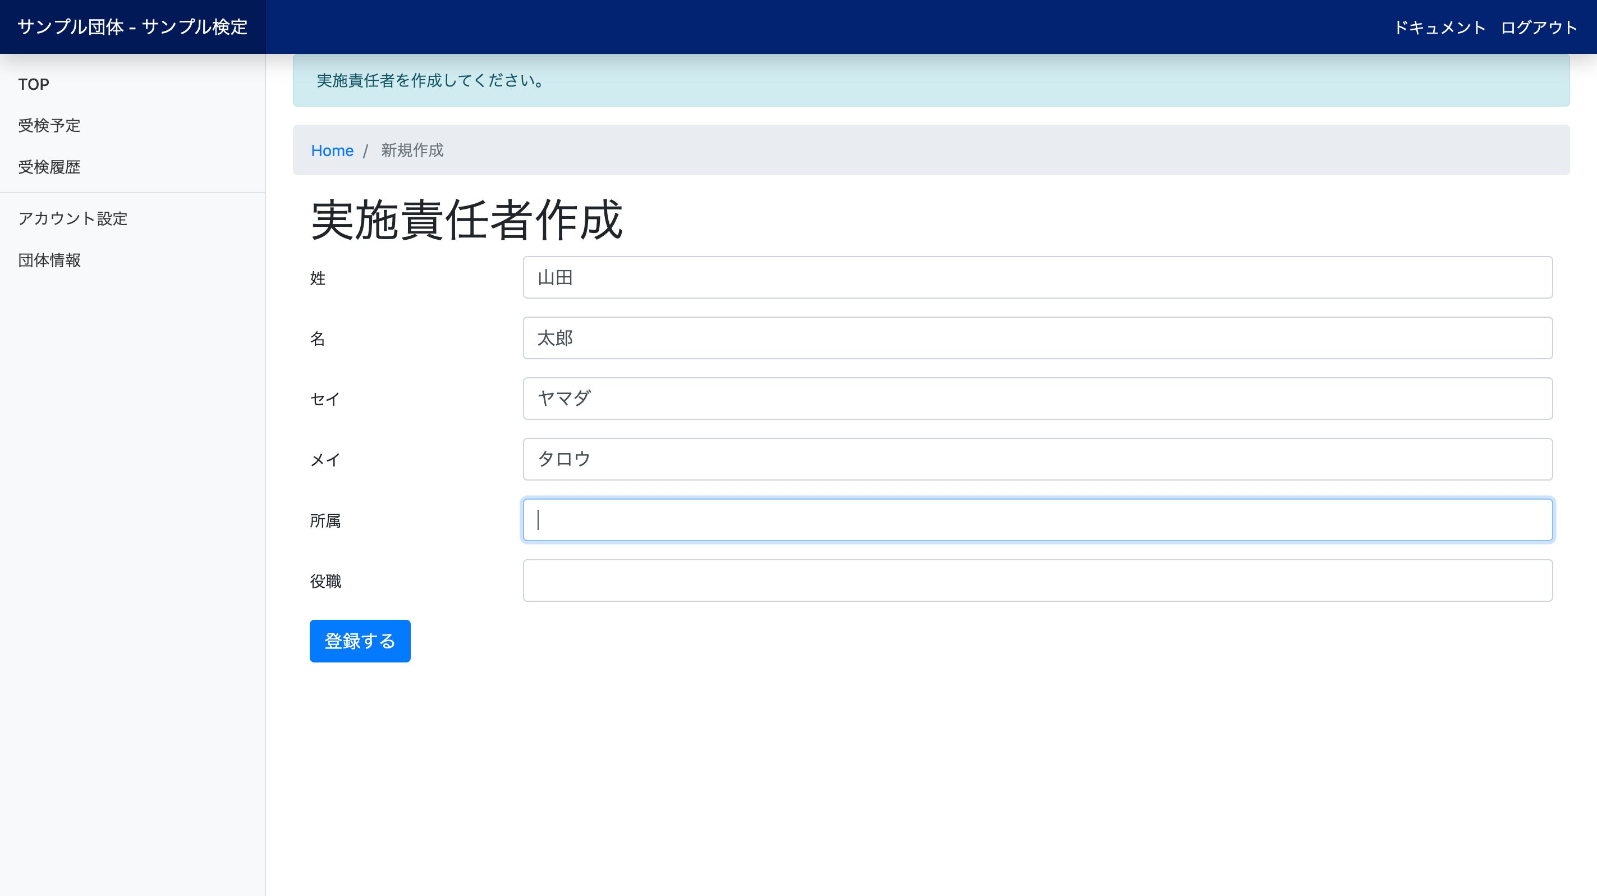Click the 所属 label
1597x896 pixels.
[325, 521]
